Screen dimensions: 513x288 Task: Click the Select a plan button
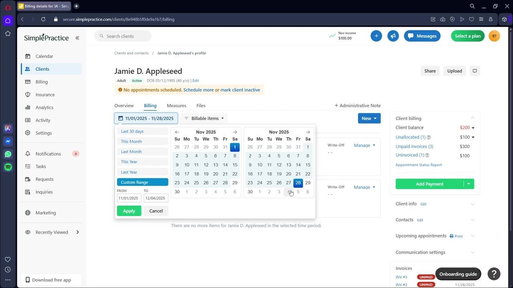(468, 36)
